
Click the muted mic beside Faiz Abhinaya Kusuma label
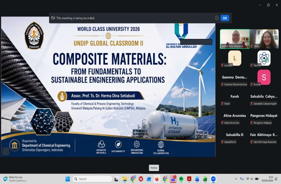(252, 142)
